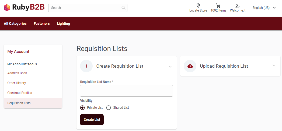This screenshot has width=282, height=131.
Task: Open the shopping cart icon
Action: coord(218,6)
